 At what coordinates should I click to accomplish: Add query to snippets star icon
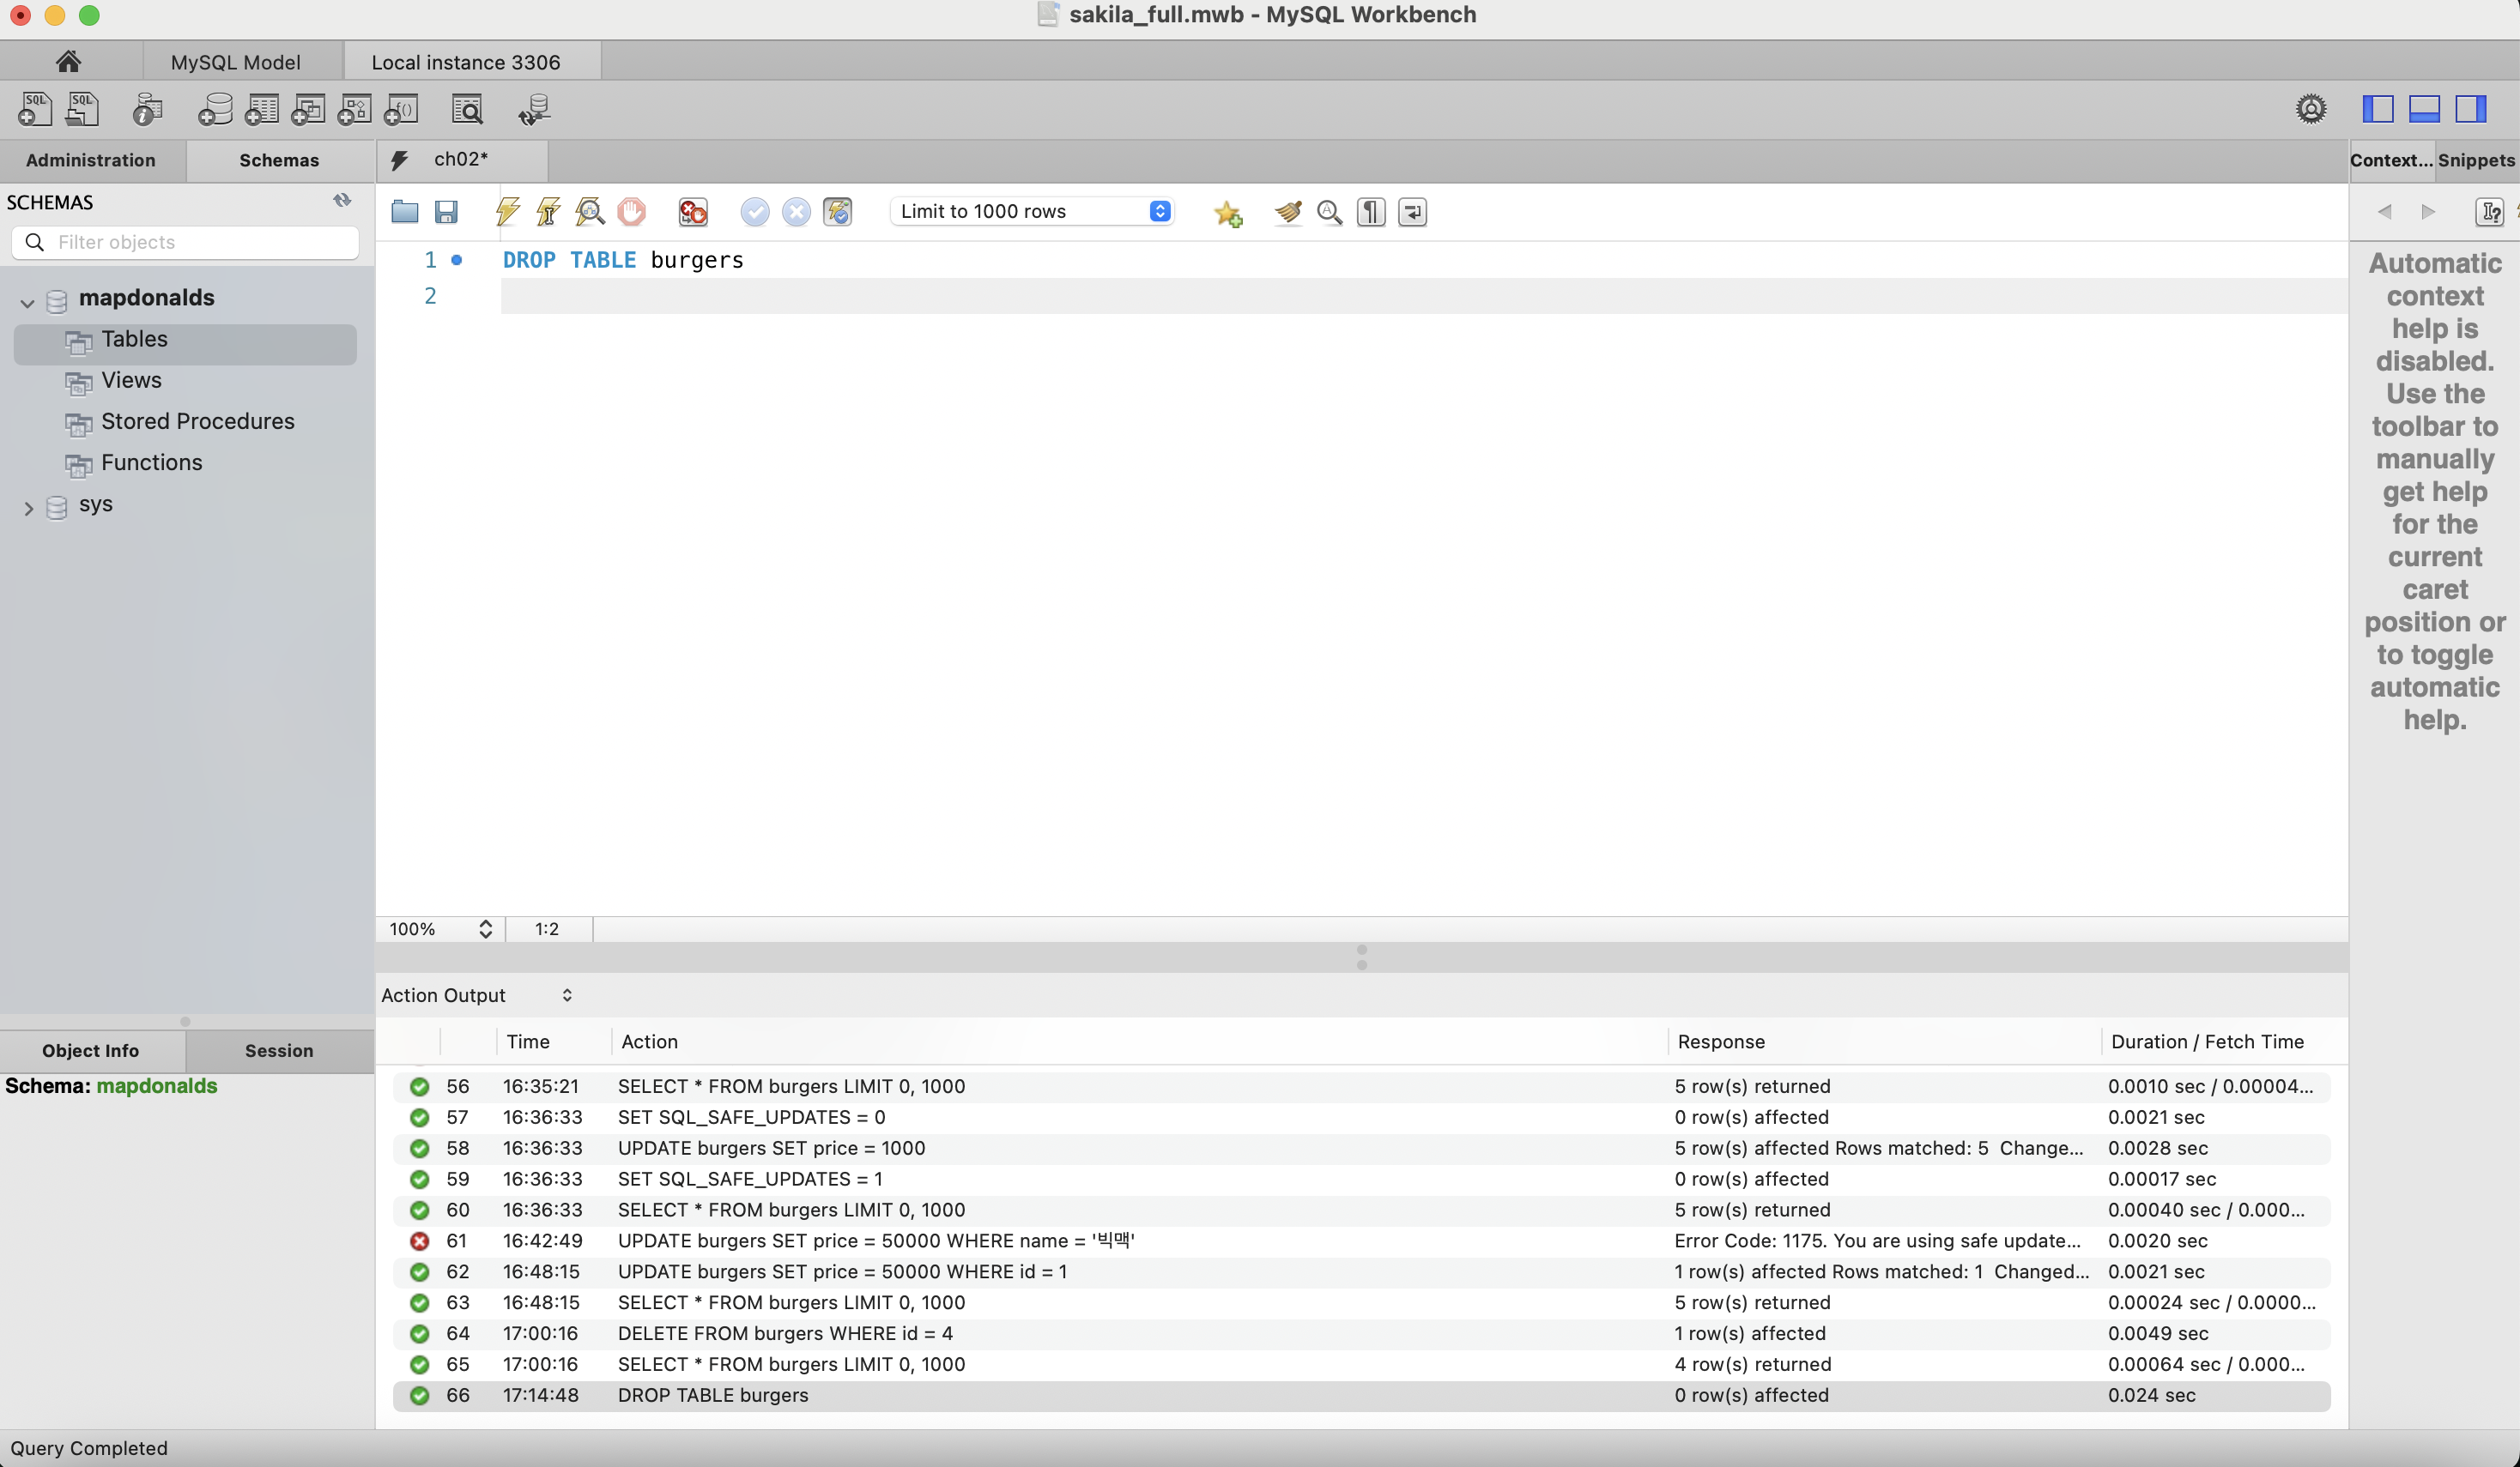pos(1228,213)
